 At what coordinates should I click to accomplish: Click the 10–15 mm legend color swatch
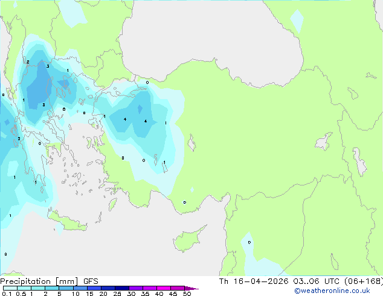click(x=80, y=288)
